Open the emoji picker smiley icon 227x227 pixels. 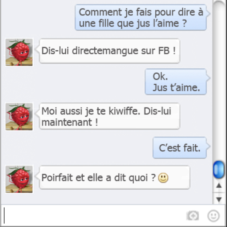[x=214, y=216]
